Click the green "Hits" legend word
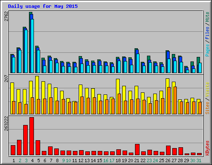The height and width of the screenshot is (165, 212). (207, 17)
